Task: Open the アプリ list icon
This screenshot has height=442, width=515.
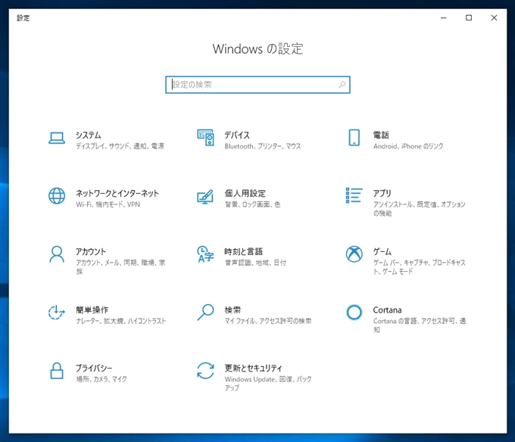Action: point(354,195)
